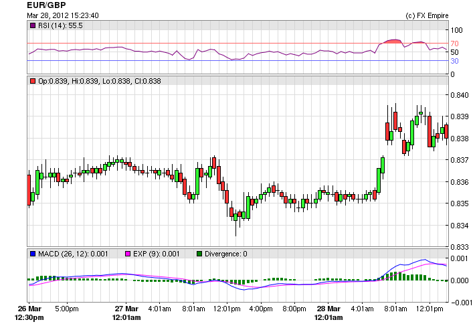
Task: Click the EXP (9): 0.001 label
Action: 157,254
